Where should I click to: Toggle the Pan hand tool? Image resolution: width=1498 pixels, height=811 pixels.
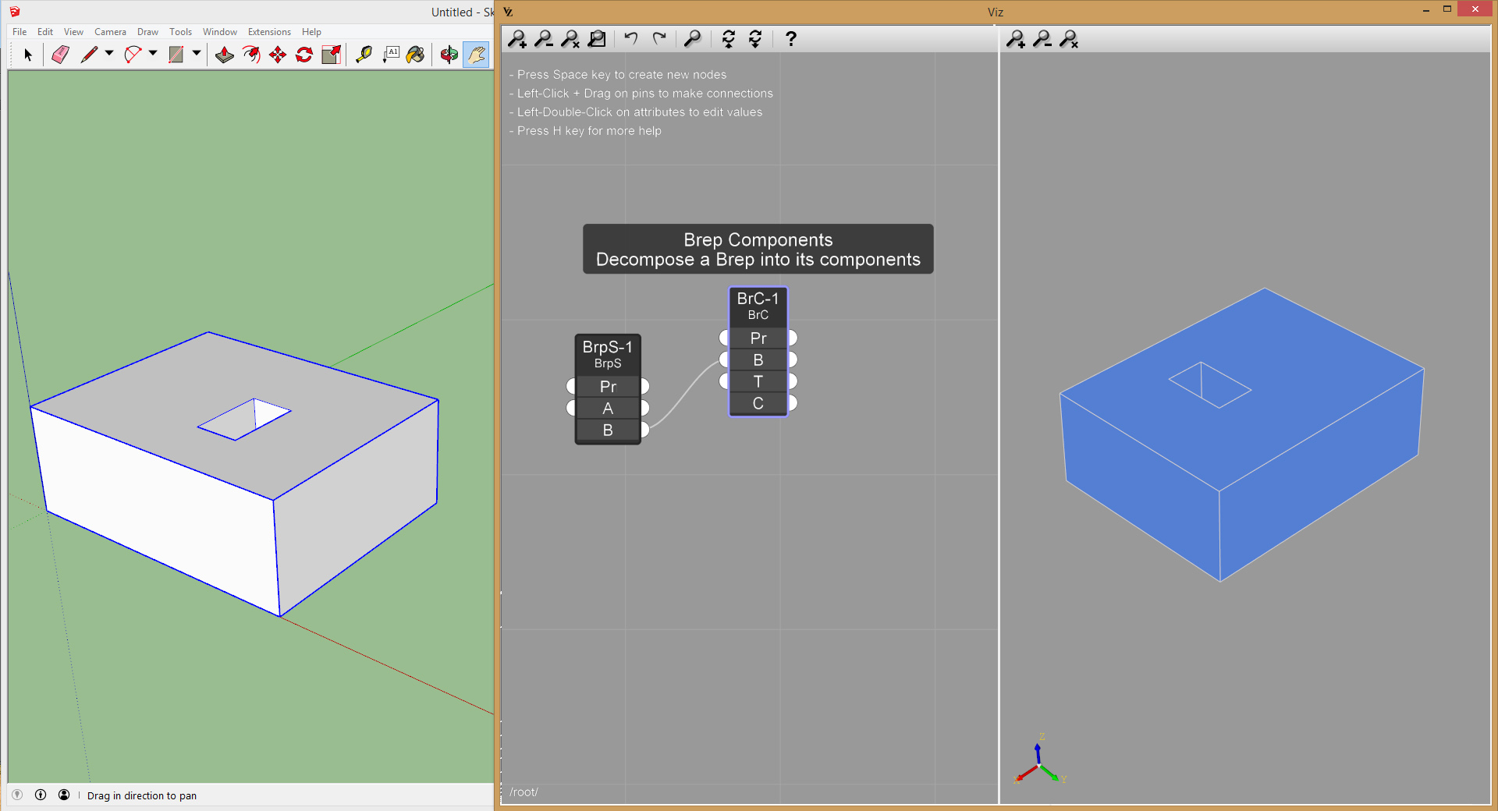pos(476,55)
